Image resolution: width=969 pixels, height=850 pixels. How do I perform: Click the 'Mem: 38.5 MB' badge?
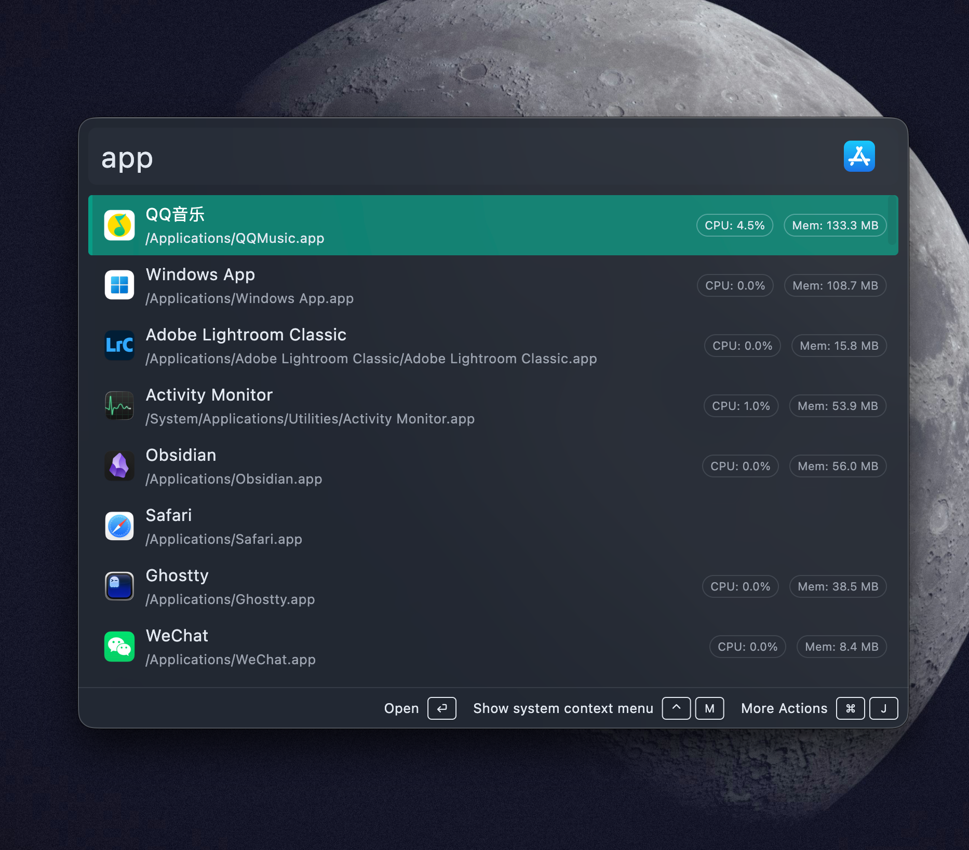click(x=838, y=586)
